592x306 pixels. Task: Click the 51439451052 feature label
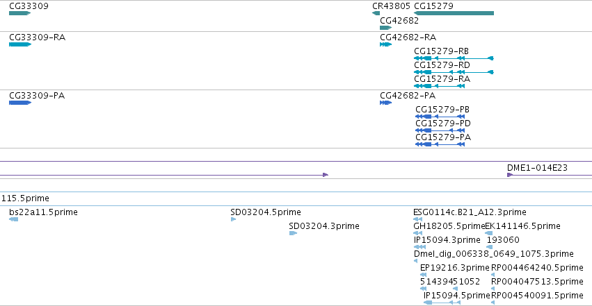(x=450, y=282)
